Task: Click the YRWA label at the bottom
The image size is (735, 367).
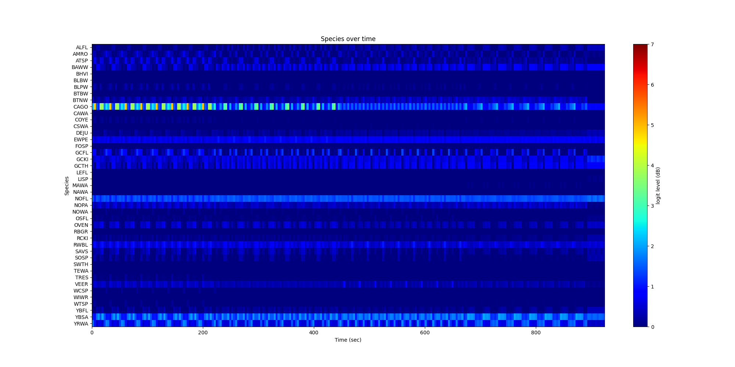Action: tap(81, 324)
